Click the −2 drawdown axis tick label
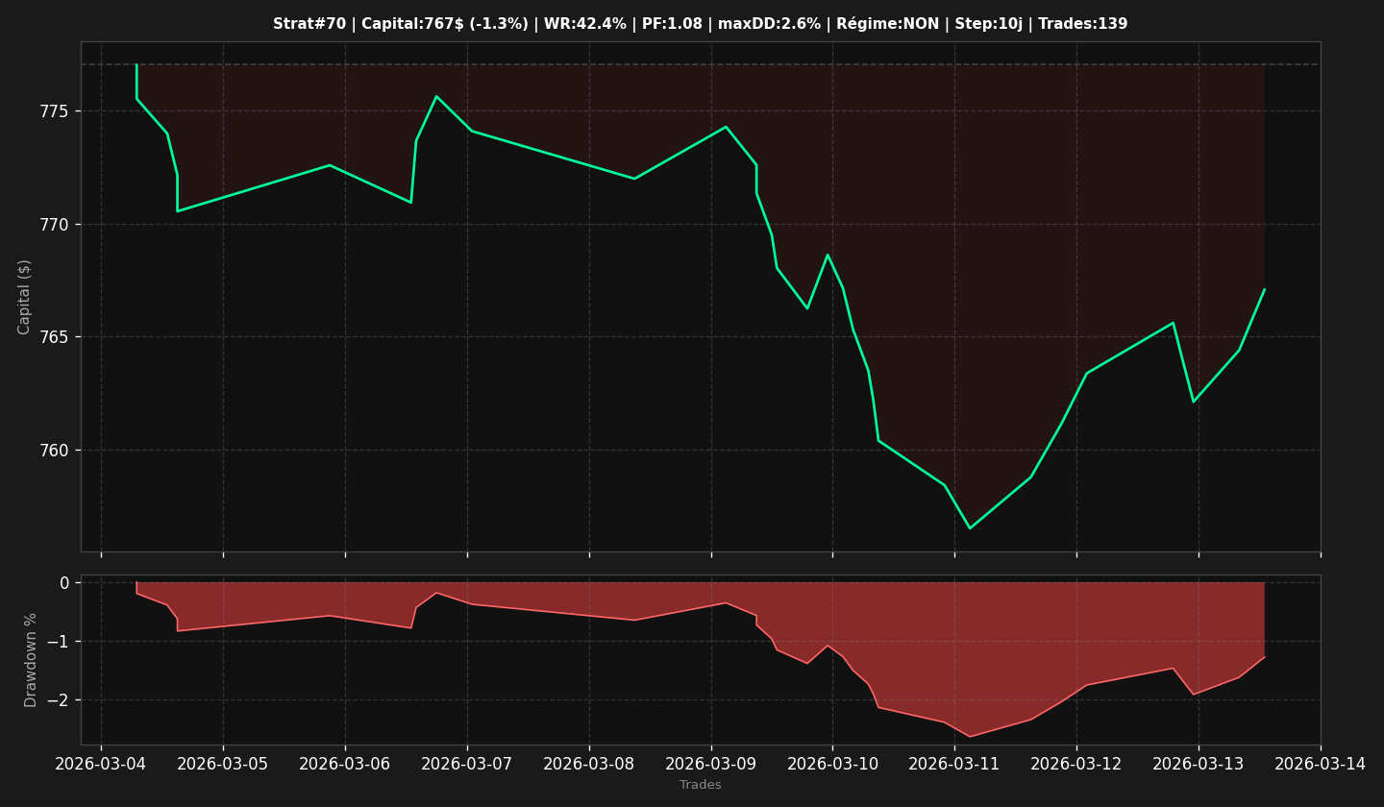The height and width of the screenshot is (807, 1384). pyautogui.click(x=59, y=700)
